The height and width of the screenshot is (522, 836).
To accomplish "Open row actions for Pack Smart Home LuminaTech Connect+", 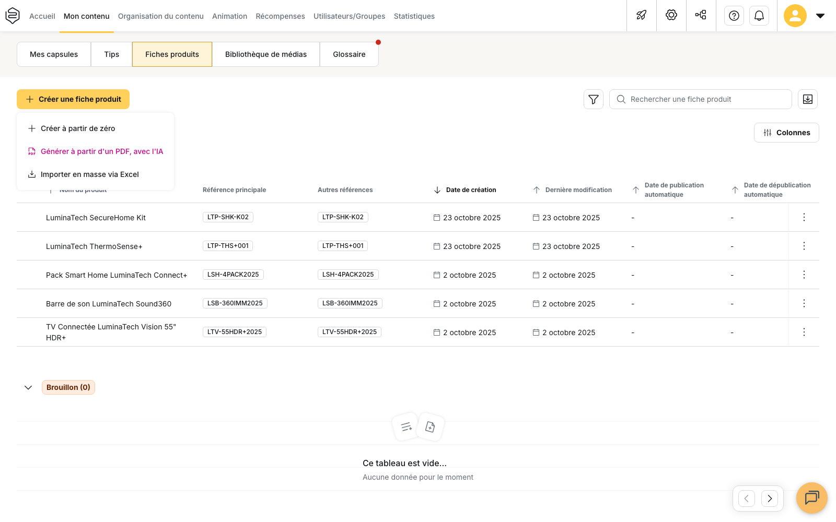I will coord(804,275).
